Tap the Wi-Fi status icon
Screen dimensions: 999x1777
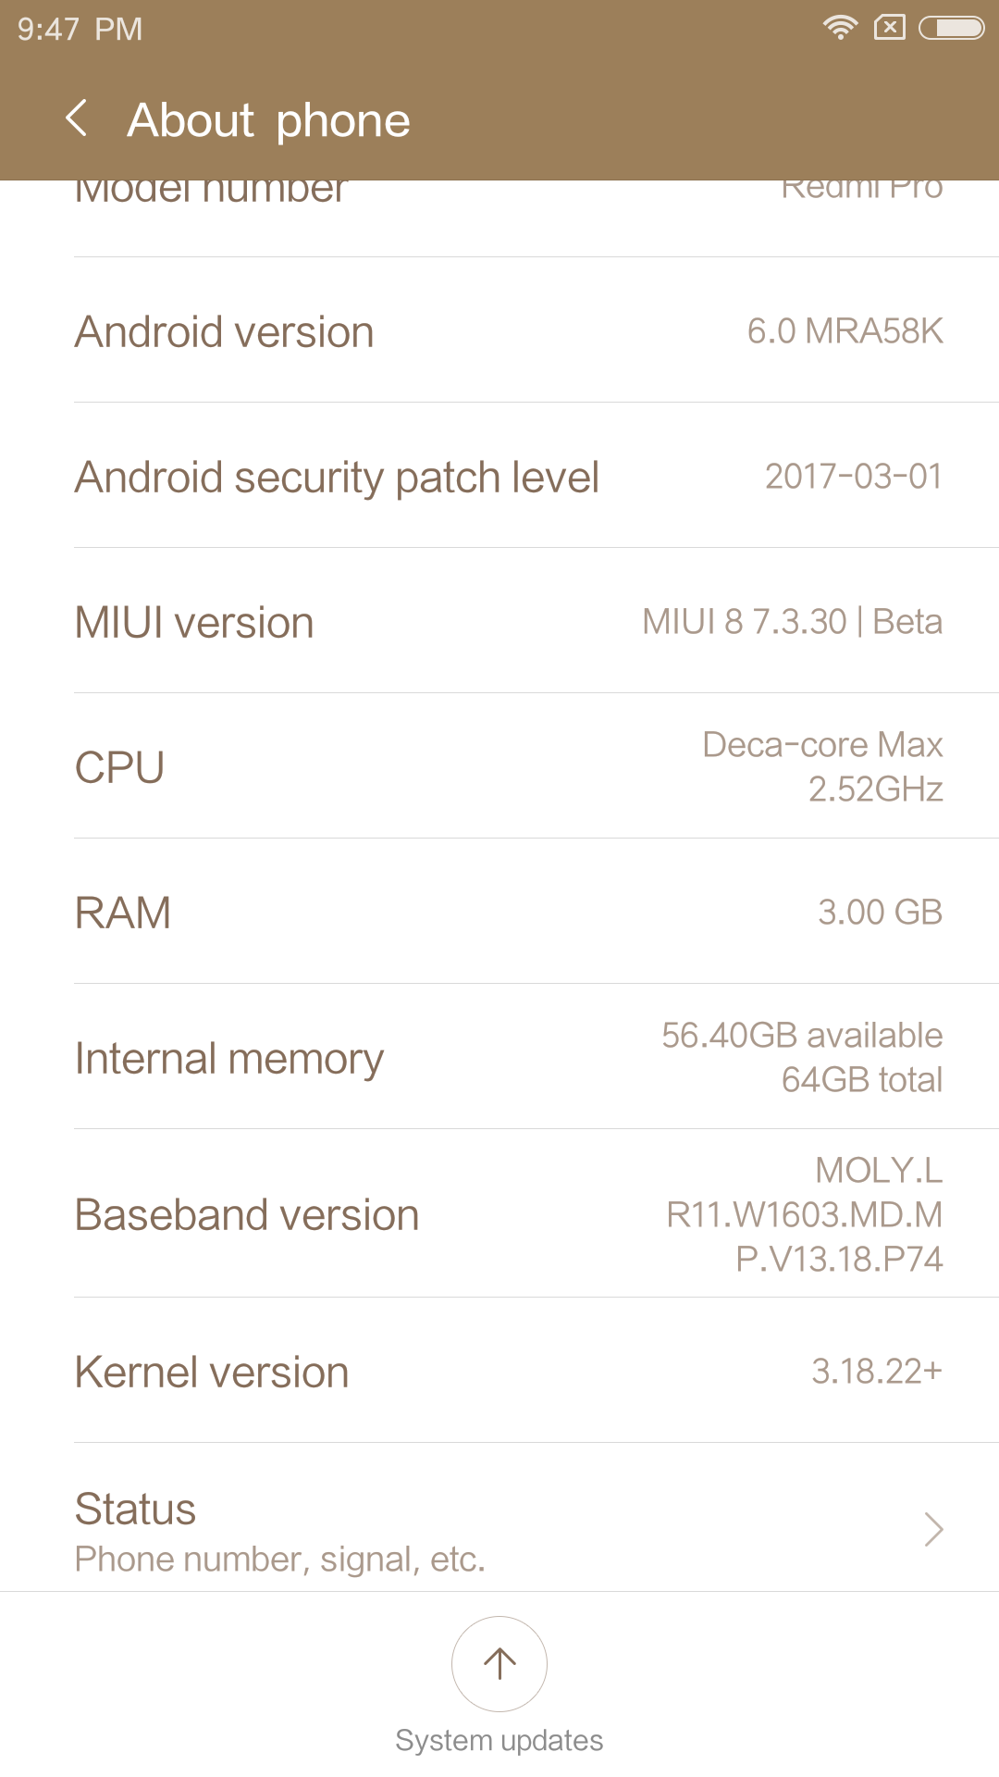click(840, 28)
